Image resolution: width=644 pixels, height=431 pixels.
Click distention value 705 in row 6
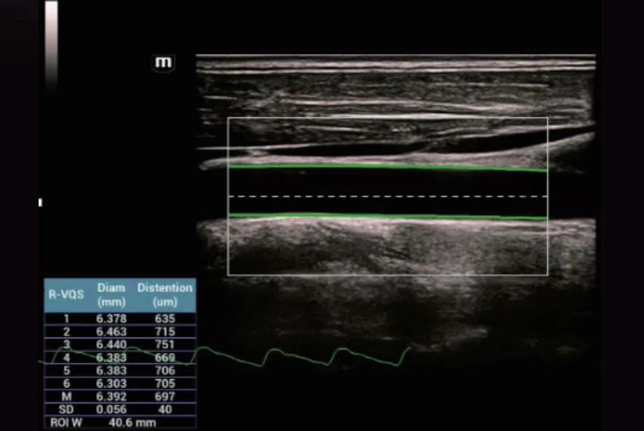165,384
